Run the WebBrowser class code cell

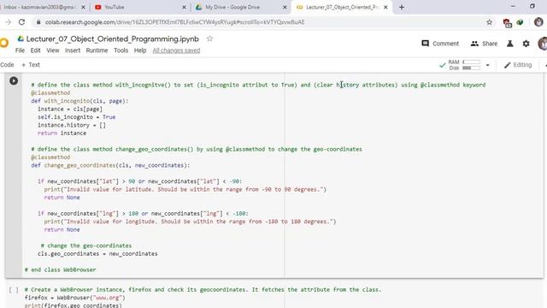(14, 81)
